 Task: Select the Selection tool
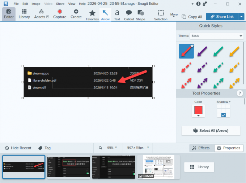point(161,15)
